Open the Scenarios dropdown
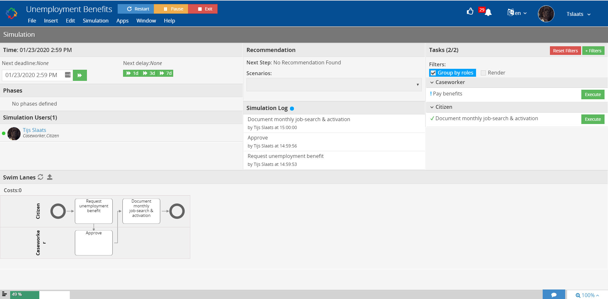Viewport: 608px width, 299px height. (x=334, y=85)
